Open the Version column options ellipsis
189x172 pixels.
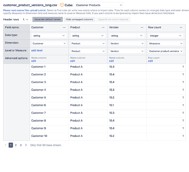[x=142, y=28]
